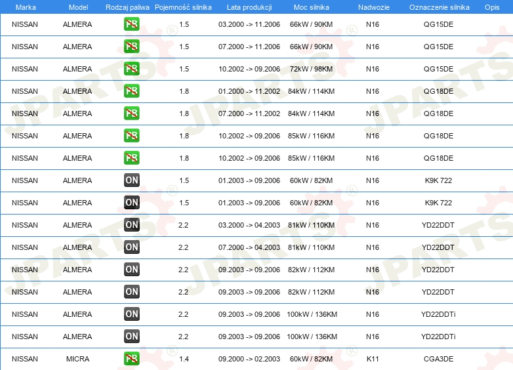513x370 pixels.
Task: Select the power value 72kW / 98KM
Action: click(311, 69)
